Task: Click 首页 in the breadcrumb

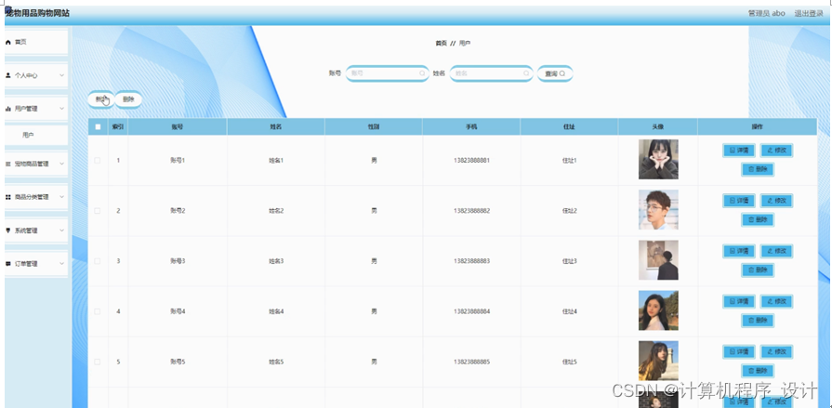Action: pyautogui.click(x=441, y=44)
